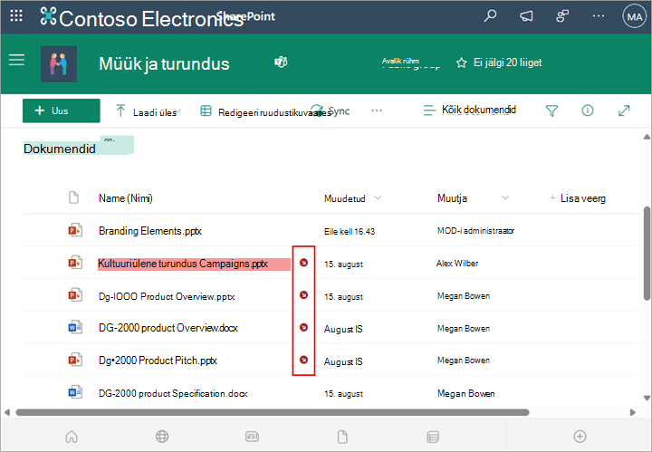Open the header ellipsis more menu
652x452 pixels.
[x=599, y=16]
